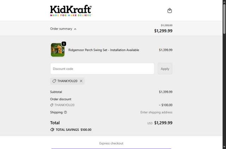Open the Shipping help question mark icon

65,112
